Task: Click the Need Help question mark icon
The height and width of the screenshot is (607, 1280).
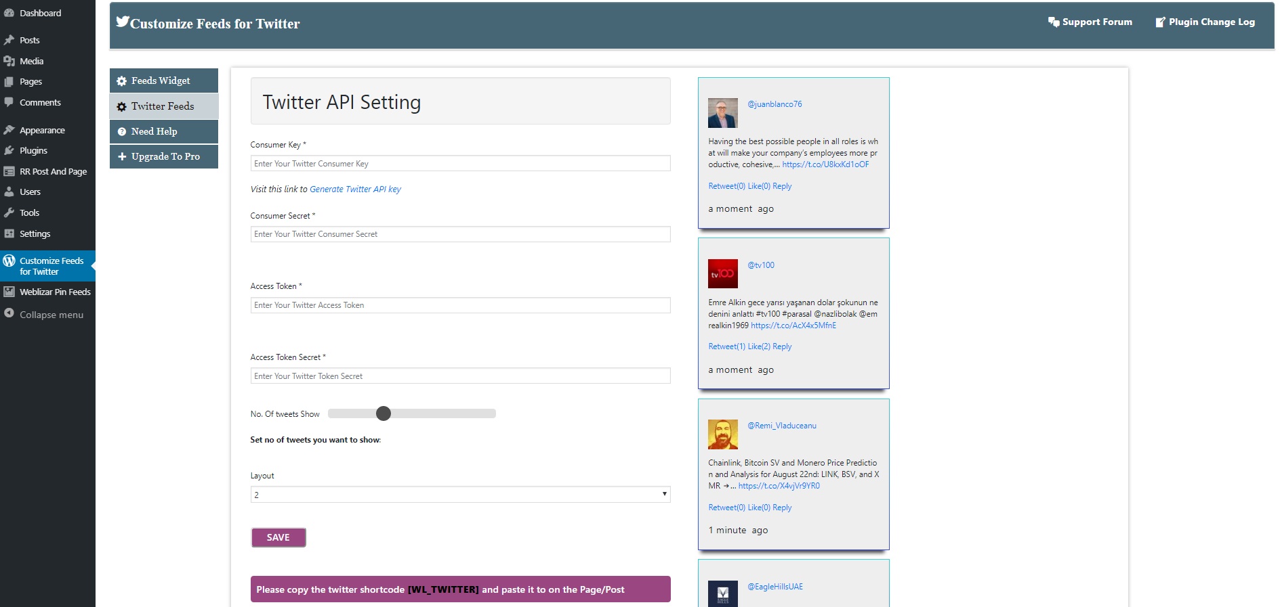Action: 122,132
